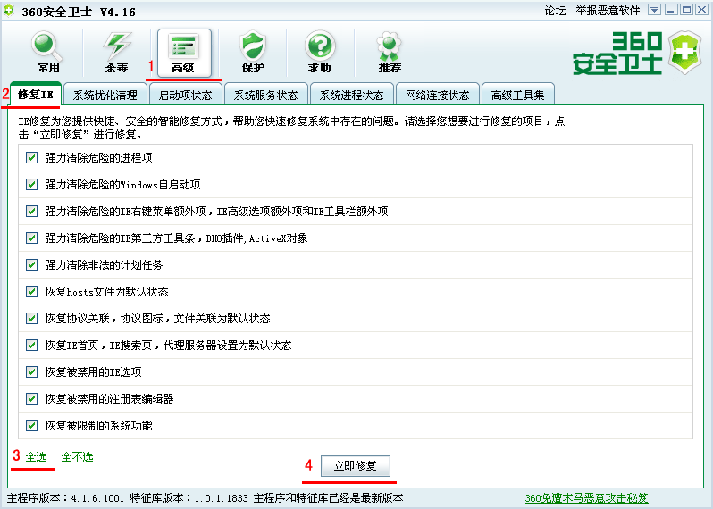713x509 pixels.
Task: Select the 高级 (Advanced) toolbar icon
Action: pyautogui.click(x=184, y=53)
